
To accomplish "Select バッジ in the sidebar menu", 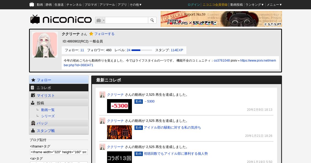I will click(59, 123).
